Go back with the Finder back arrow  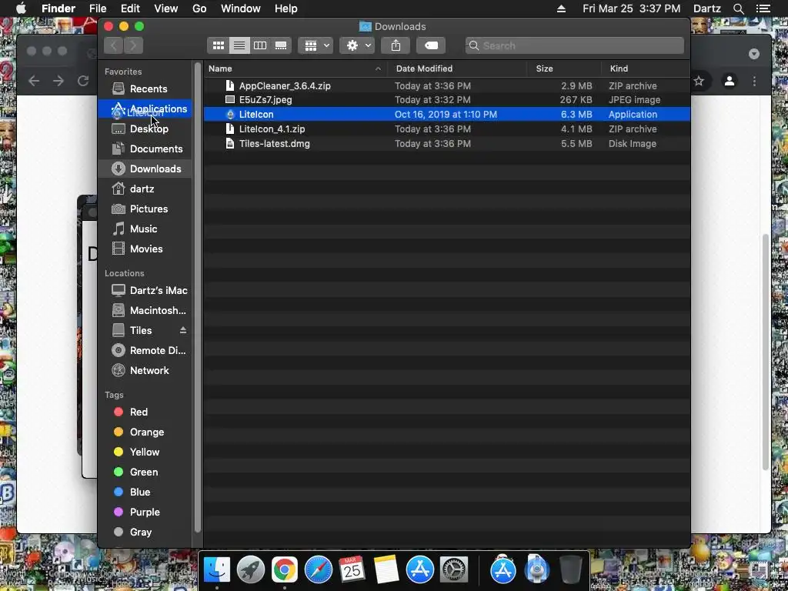[x=114, y=45]
